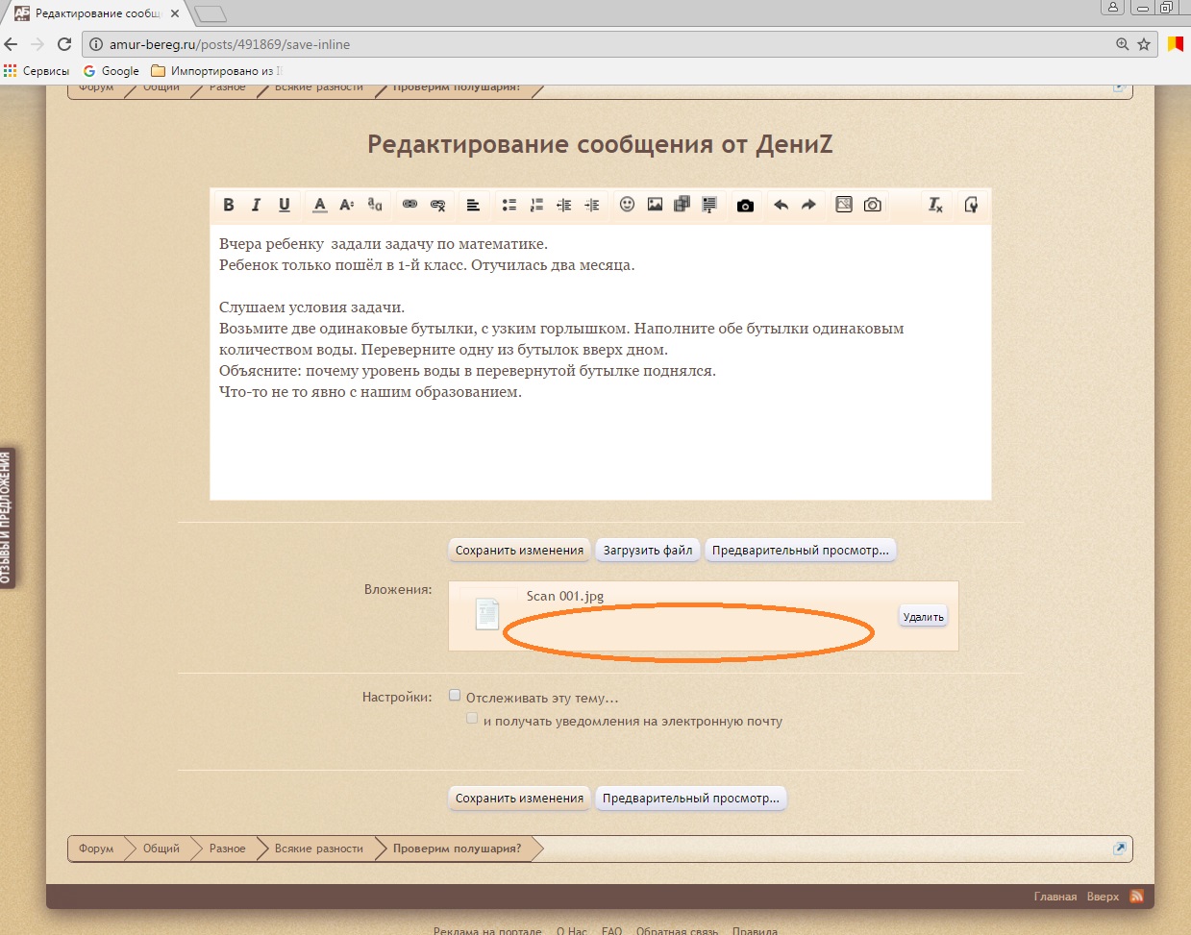The height and width of the screenshot is (935, 1191).
Task: Undo the last edit
Action: point(781,205)
